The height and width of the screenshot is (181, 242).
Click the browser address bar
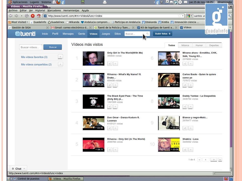pyautogui.click(x=113, y=16)
